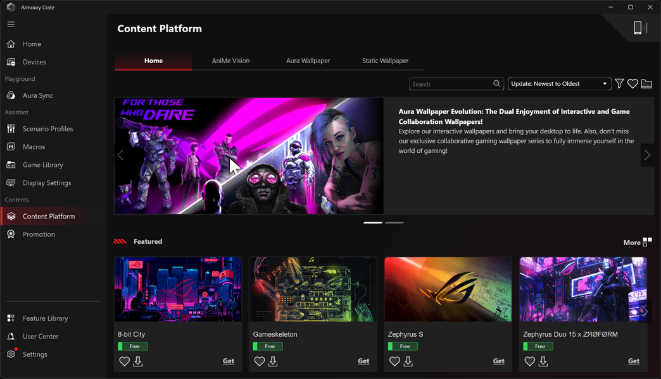Viewport: 661px width, 379px height.
Task: Toggle the heart on Zephyrus S card
Action: [x=394, y=361]
